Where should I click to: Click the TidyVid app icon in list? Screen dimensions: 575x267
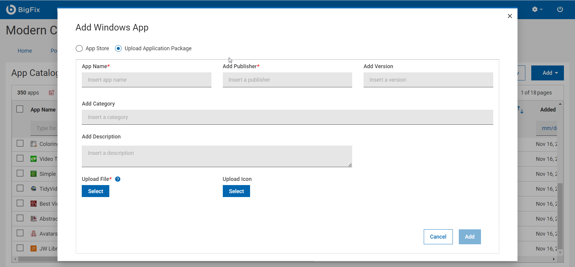click(34, 189)
